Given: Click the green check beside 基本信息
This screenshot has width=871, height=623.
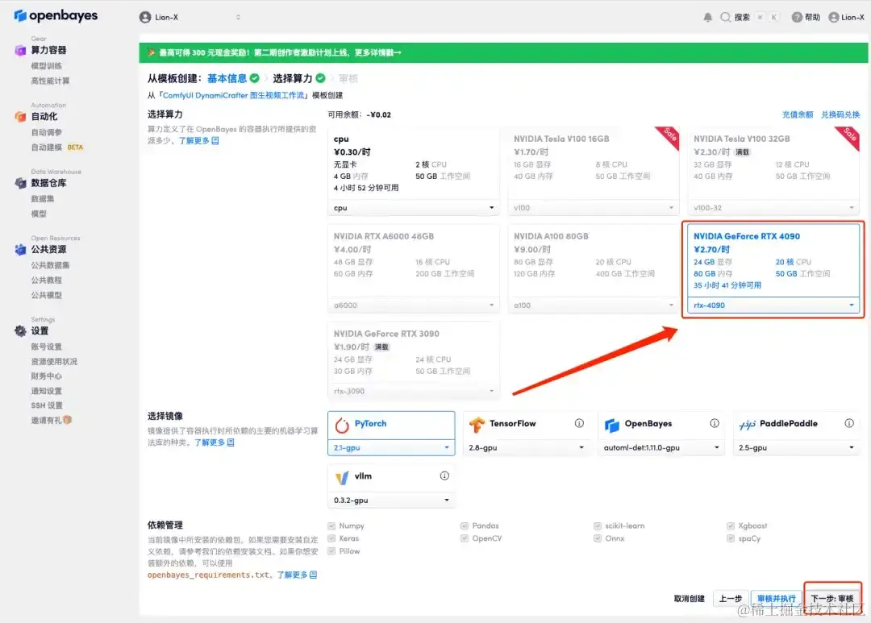Looking at the screenshot, I should (x=254, y=78).
